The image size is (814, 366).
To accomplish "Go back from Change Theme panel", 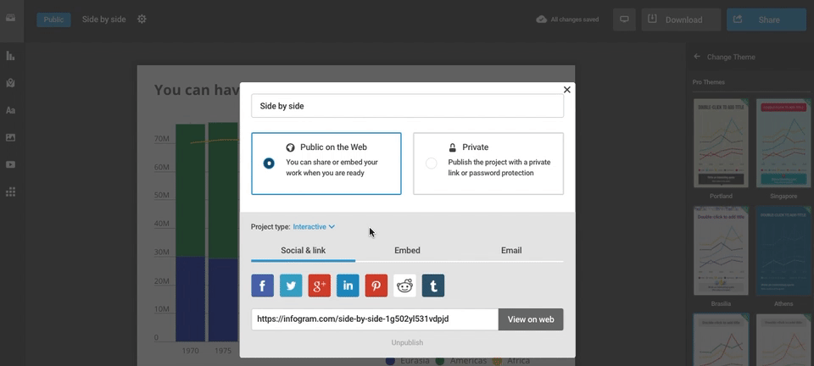I will [697, 57].
